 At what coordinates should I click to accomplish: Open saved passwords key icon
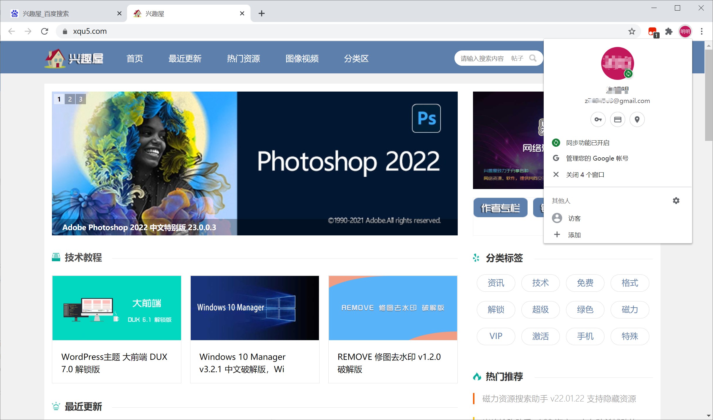point(598,119)
